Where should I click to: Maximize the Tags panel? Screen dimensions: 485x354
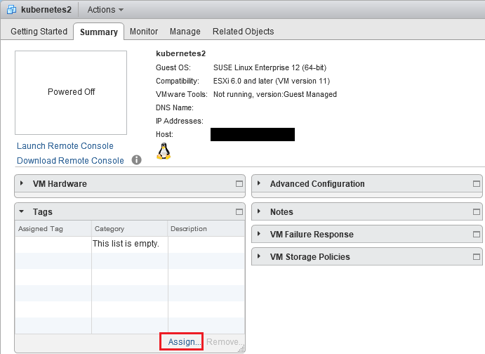click(x=239, y=212)
